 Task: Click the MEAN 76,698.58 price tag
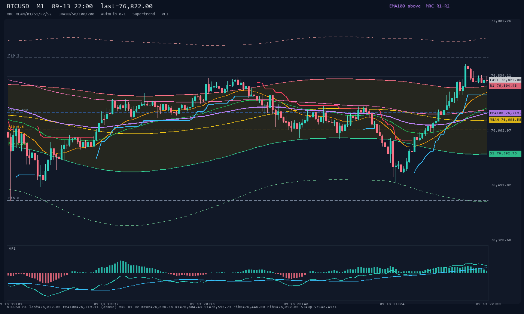coord(505,120)
